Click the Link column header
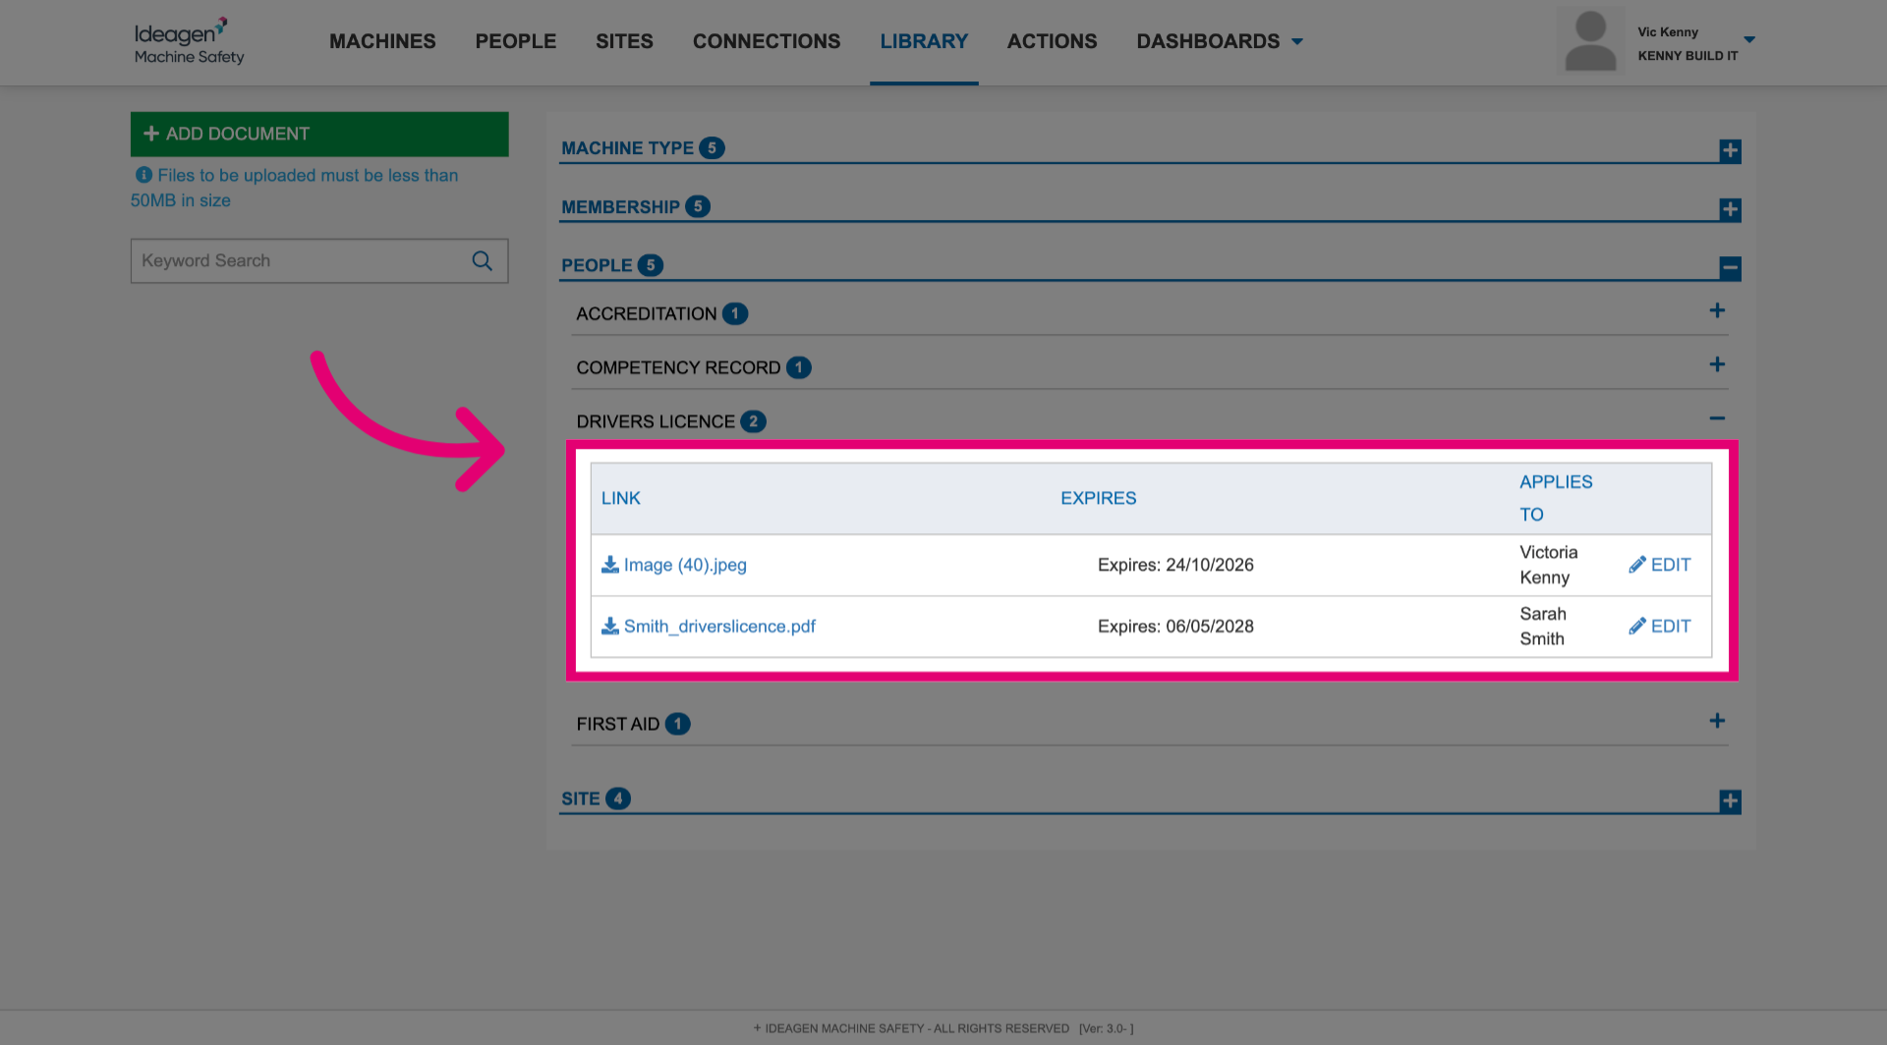This screenshot has height=1045, width=1887. coord(621,498)
